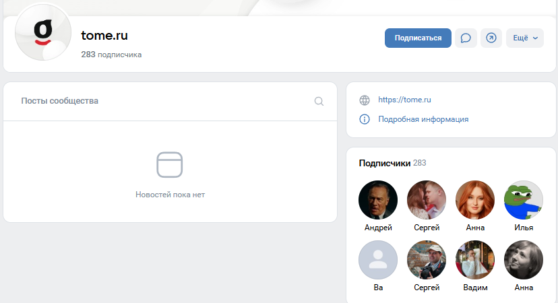Viewport: 558px width, 303px height.
Task: Select the Посты сообщества header
Action: [60, 101]
